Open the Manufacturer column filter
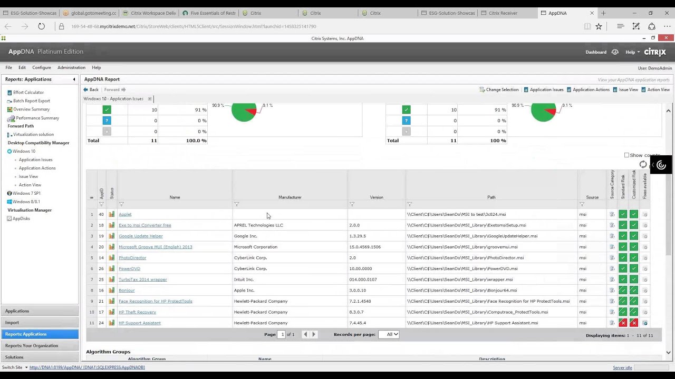The height and width of the screenshot is (379, 675). click(x=236, y=204)
